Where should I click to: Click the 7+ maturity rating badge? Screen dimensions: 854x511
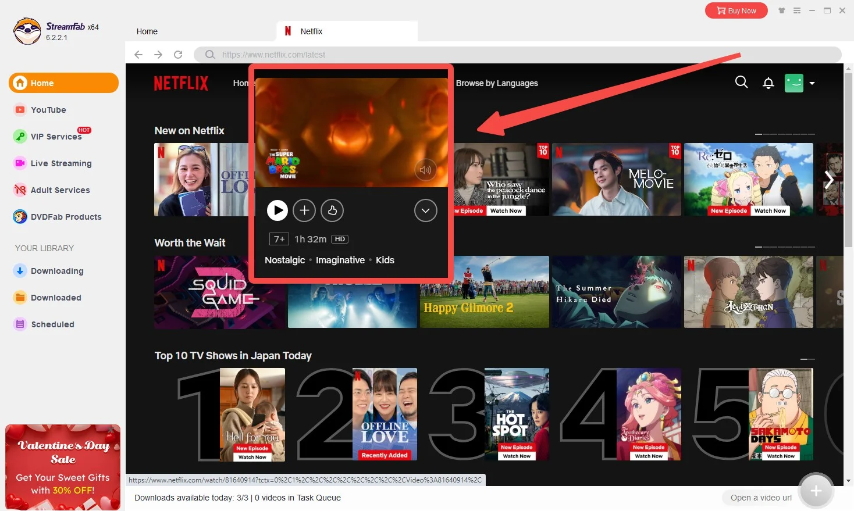point(279,239)
